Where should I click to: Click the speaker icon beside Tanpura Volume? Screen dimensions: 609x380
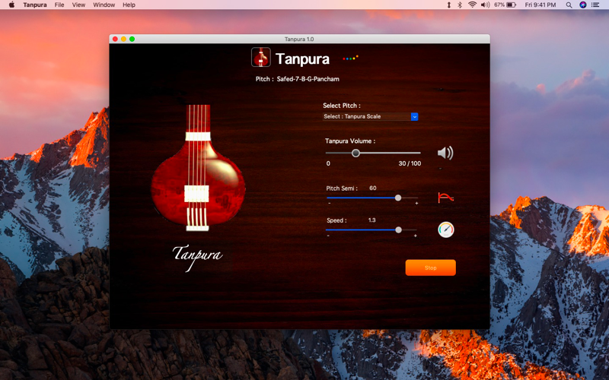tap(445, 154)
